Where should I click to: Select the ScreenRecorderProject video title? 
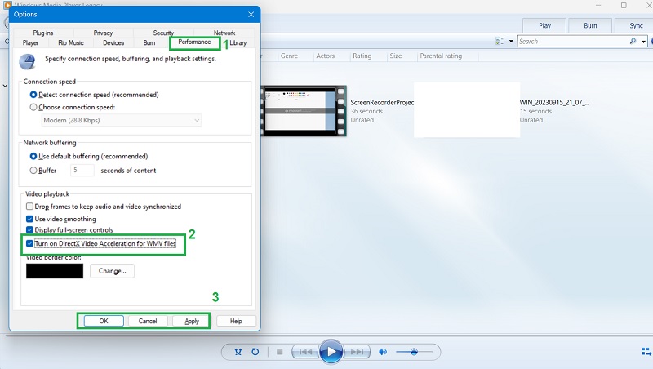tap(382, 102)
